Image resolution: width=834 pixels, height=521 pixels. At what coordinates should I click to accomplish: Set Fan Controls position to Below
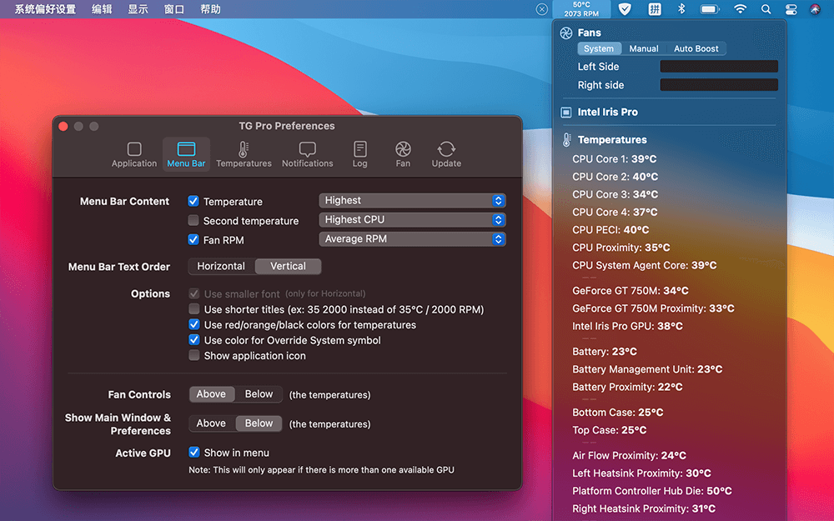259,394
